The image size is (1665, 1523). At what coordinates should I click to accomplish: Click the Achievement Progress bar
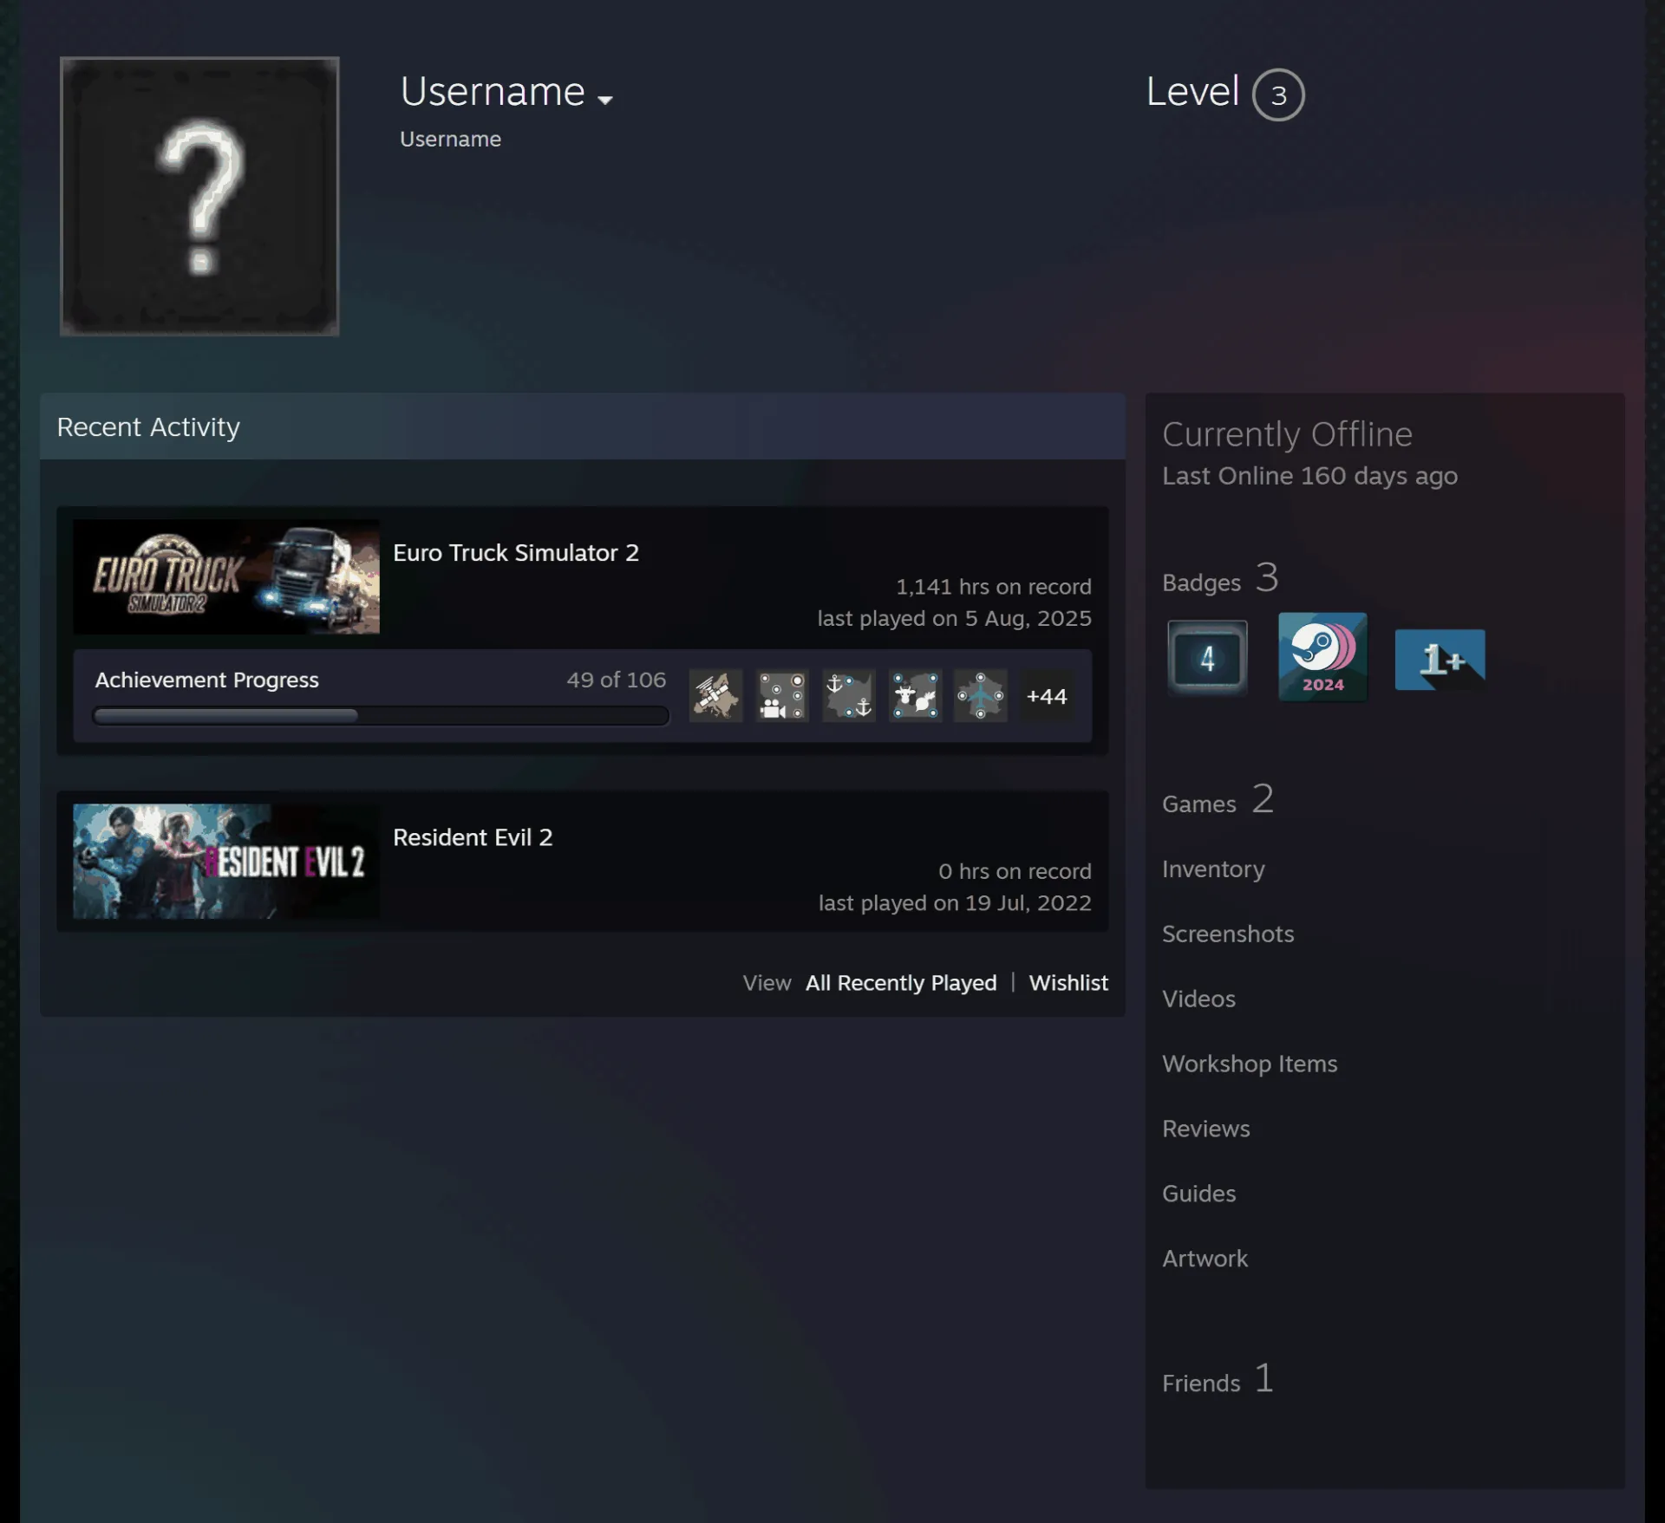point(381,716)
